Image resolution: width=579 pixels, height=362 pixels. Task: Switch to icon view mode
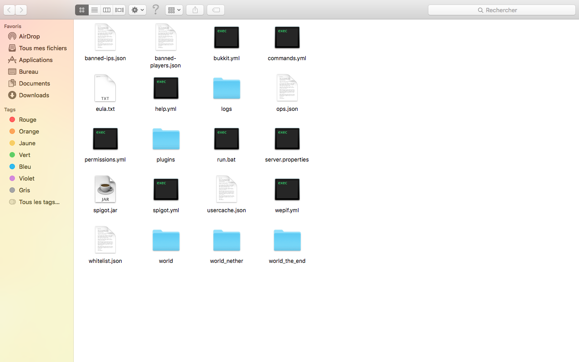82,10
